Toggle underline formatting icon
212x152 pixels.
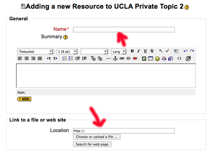(x=145, y=51)
